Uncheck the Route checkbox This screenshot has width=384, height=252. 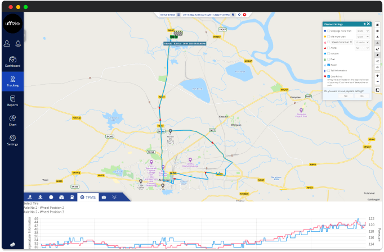(x=329, y=65)
